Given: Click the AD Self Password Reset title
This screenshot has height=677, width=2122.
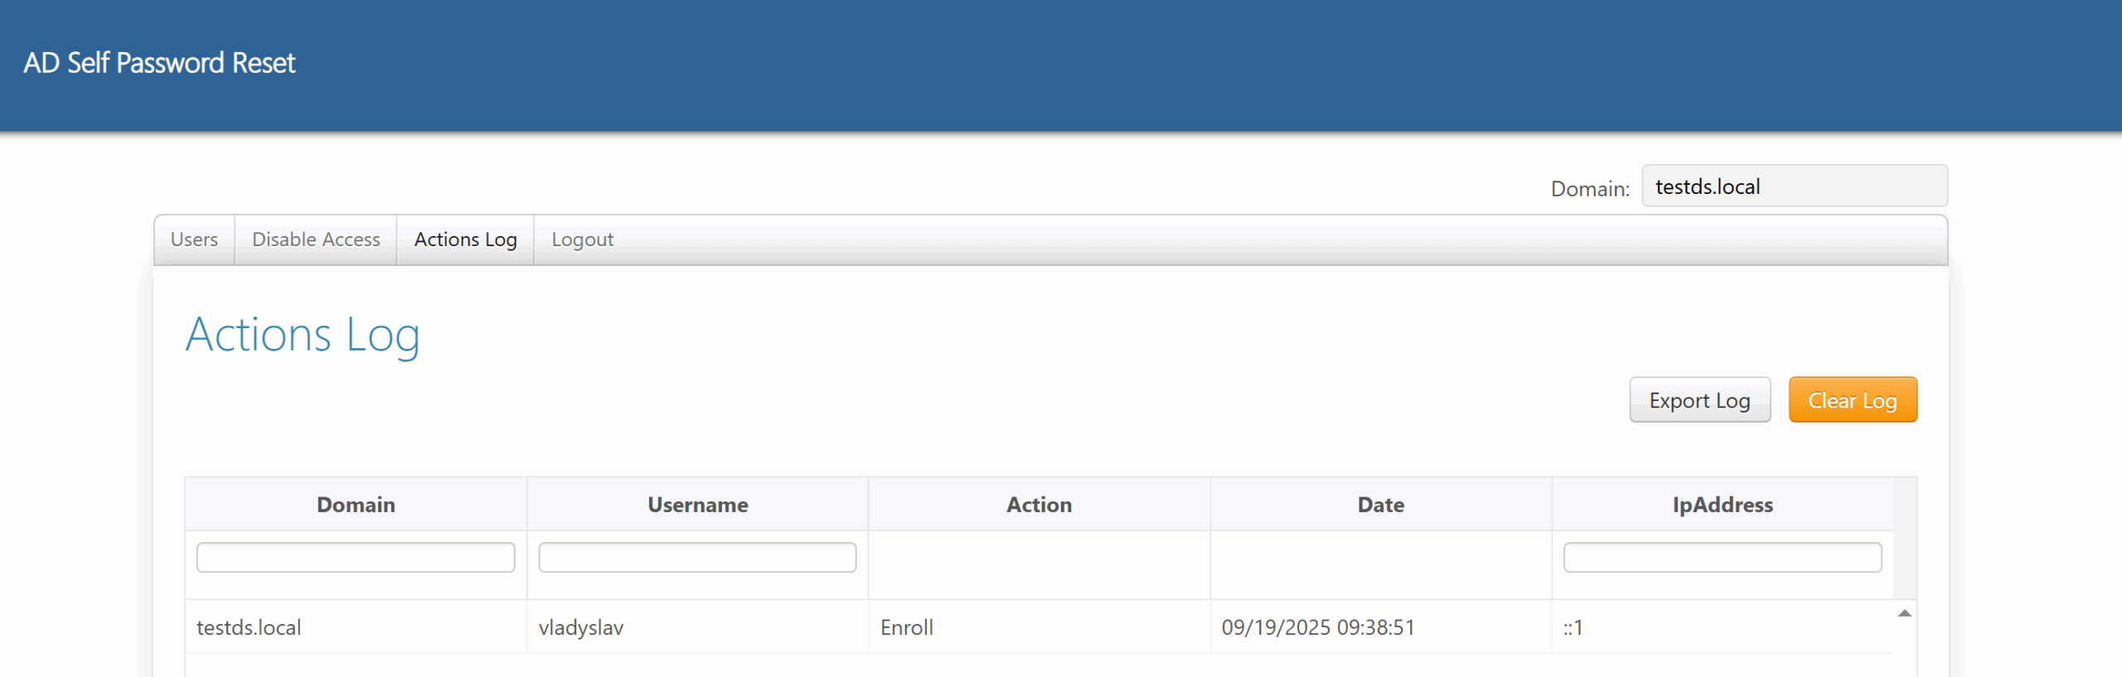Looking at the screenshot, I should tap(159, 63).
